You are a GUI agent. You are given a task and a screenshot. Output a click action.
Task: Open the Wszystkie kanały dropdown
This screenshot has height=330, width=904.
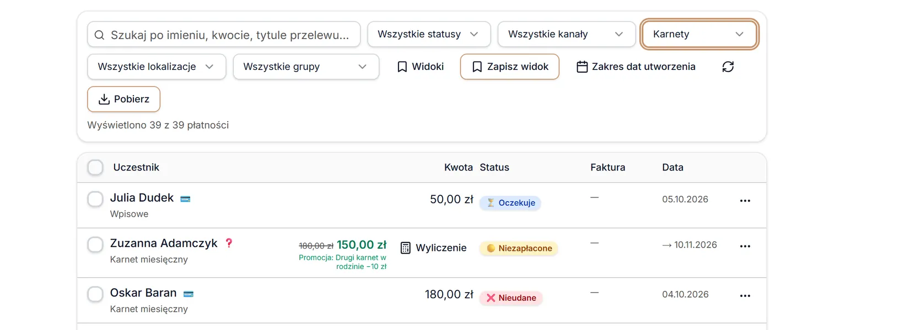click(x=566, y=34)
